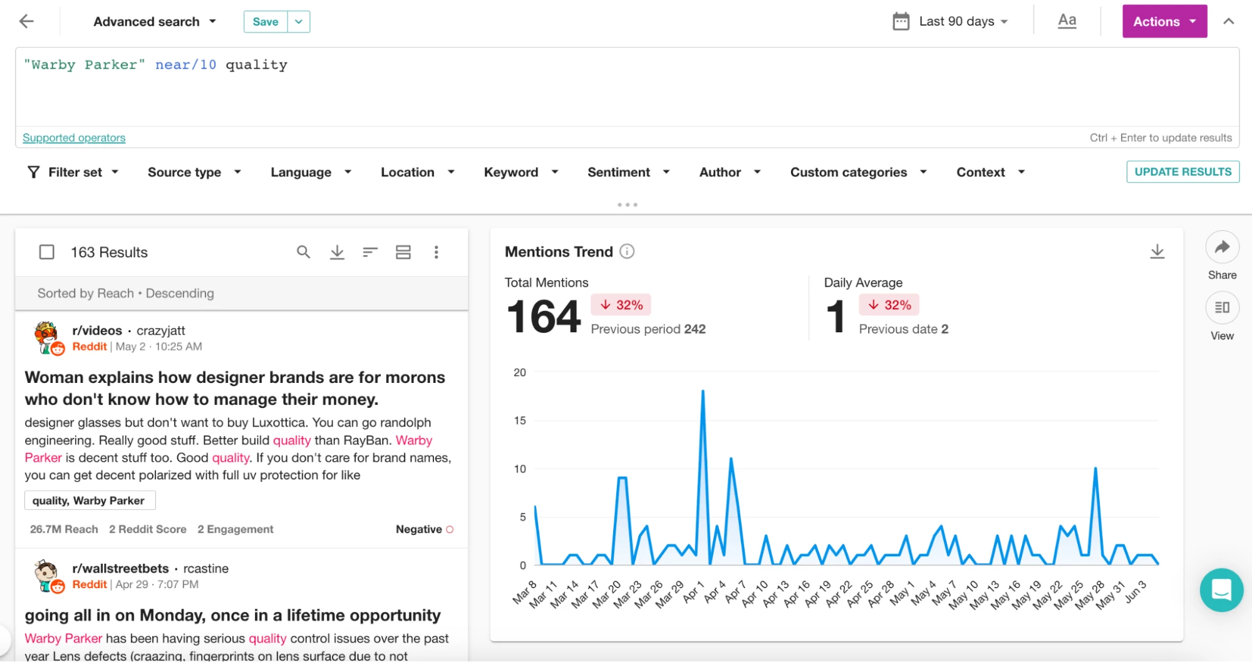Click the UPDATE RESULTS button
The image size is (1252, 662).
coord(1182,171)
